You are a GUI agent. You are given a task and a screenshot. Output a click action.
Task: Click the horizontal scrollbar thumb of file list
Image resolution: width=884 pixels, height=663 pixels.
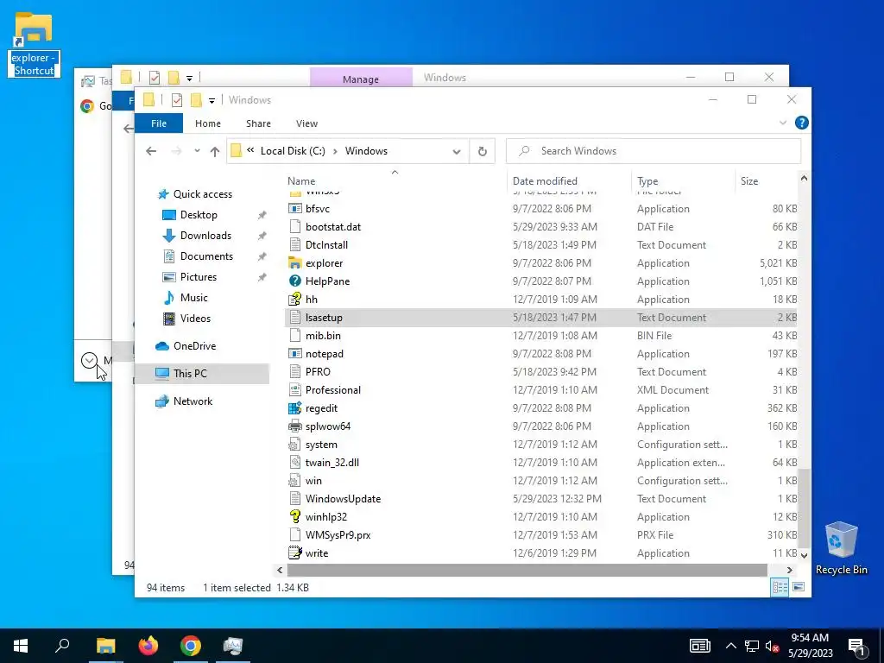tap(526, 570)
